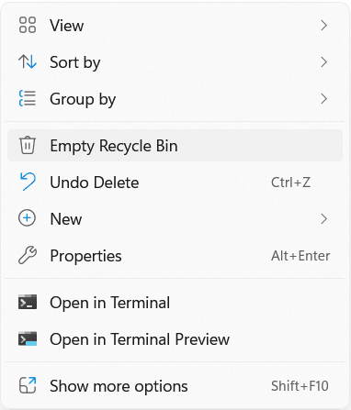Click the View grid icon

[28, 25]
